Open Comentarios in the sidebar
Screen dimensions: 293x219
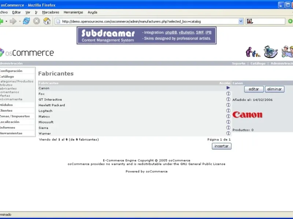point(10,92)
